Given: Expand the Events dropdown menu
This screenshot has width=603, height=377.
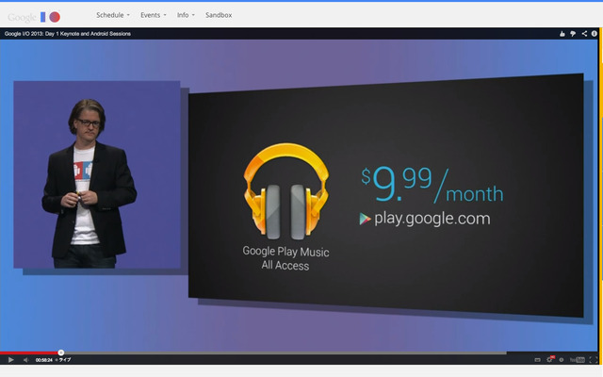Looking at the screenshot, I should click(153, 15).
